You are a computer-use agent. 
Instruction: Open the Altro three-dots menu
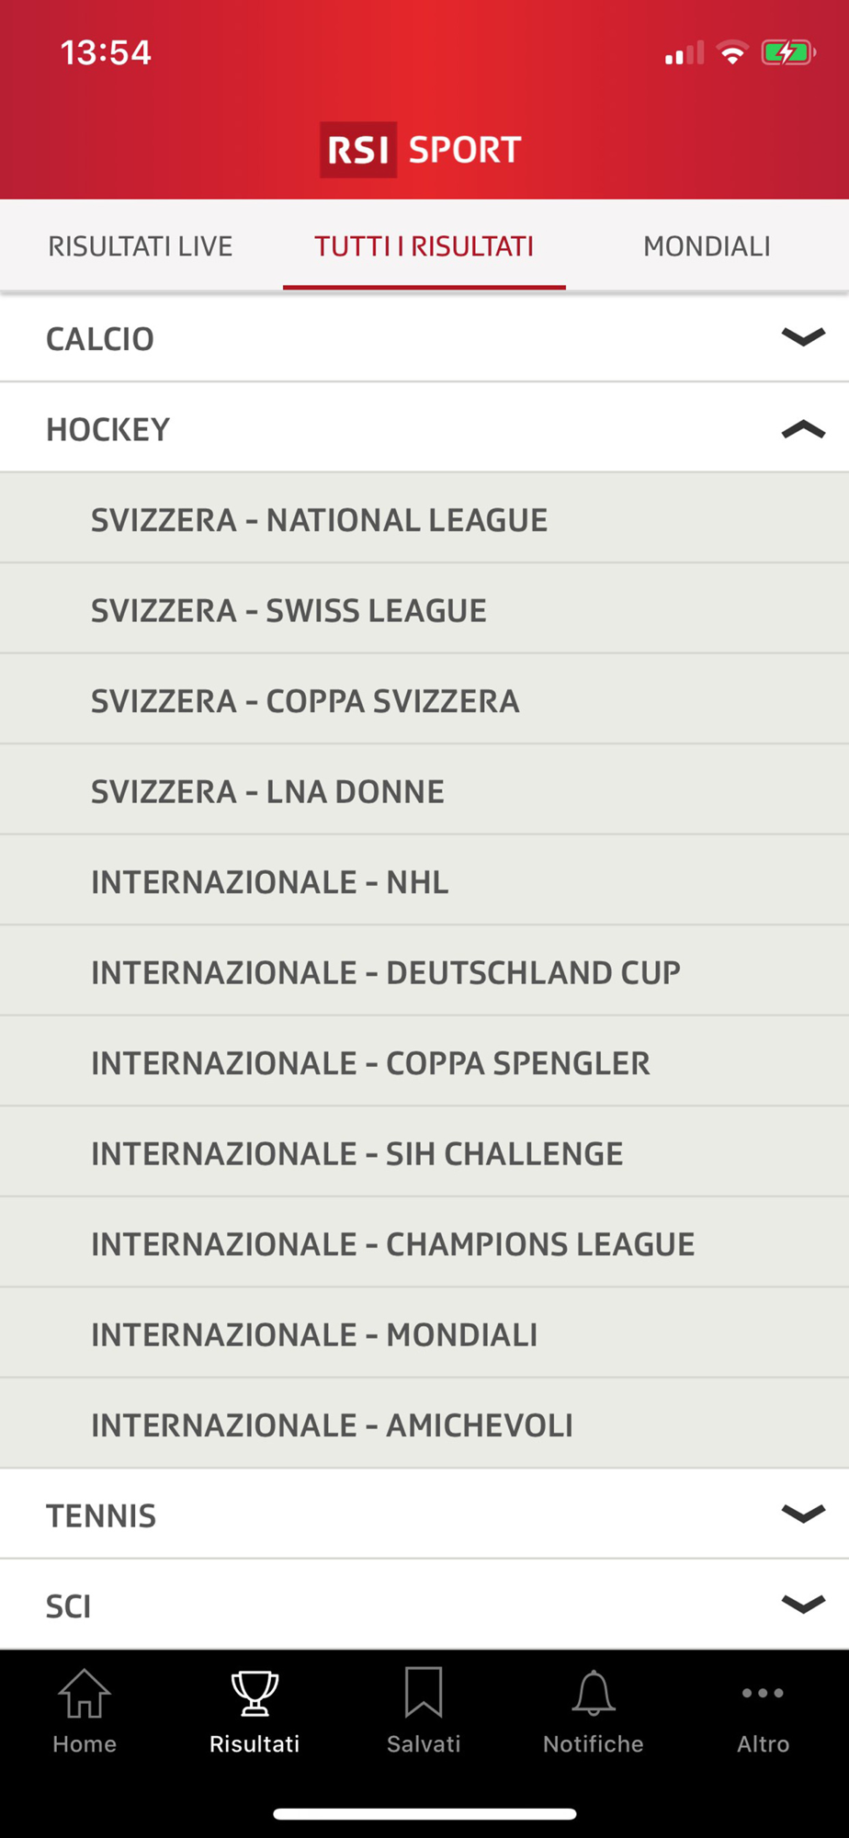click(x=763, y=1693)
